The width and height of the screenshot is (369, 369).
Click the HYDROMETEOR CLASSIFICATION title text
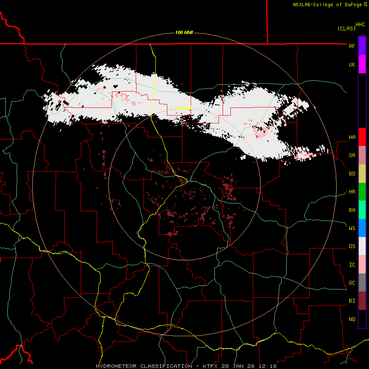[144, 366]
